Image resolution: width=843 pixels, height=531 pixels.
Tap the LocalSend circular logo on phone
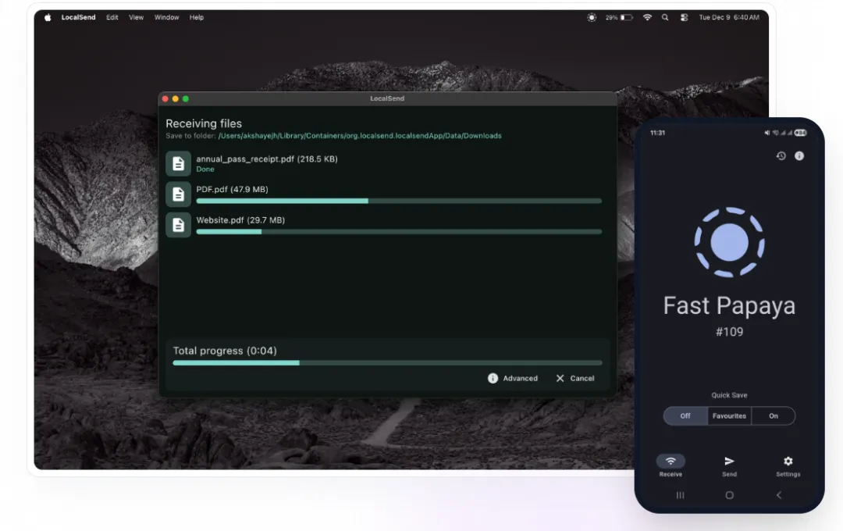coord(730,242)
